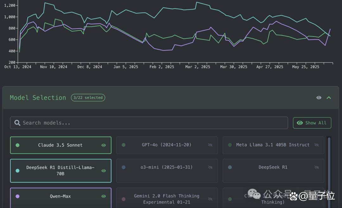Screen dimensions: 342x208
Task: Click the Show All button
Action: pos(312,123)
